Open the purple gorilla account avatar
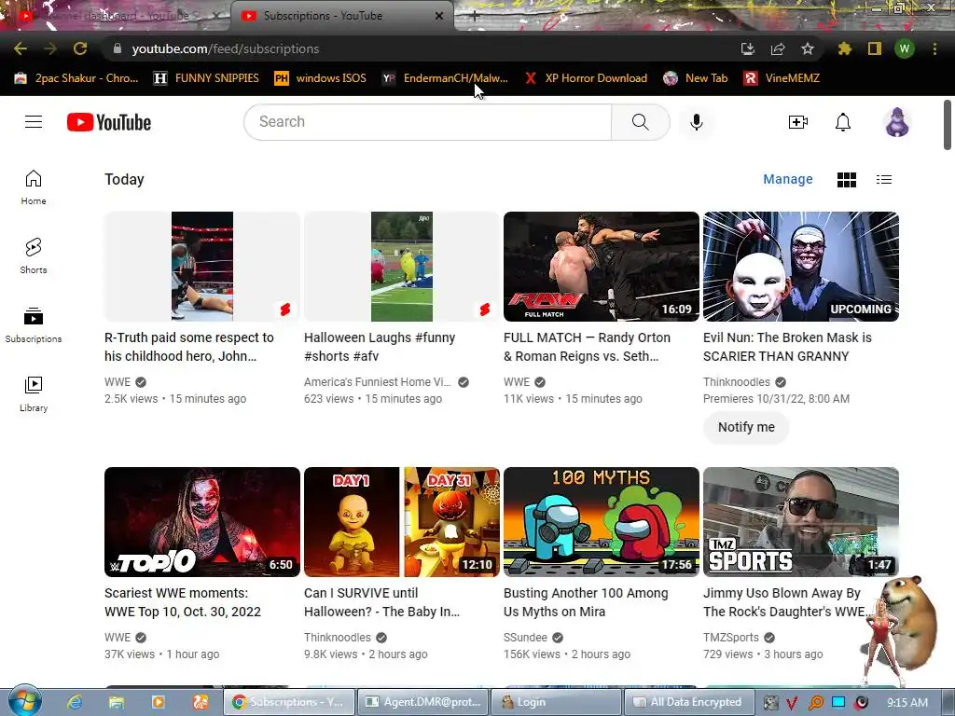The width and height of the screenshot is (955, 716). [x=897, y=122]
